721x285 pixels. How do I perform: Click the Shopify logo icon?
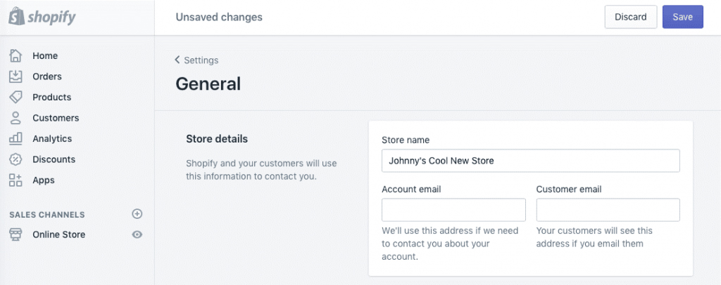(15, 17)
